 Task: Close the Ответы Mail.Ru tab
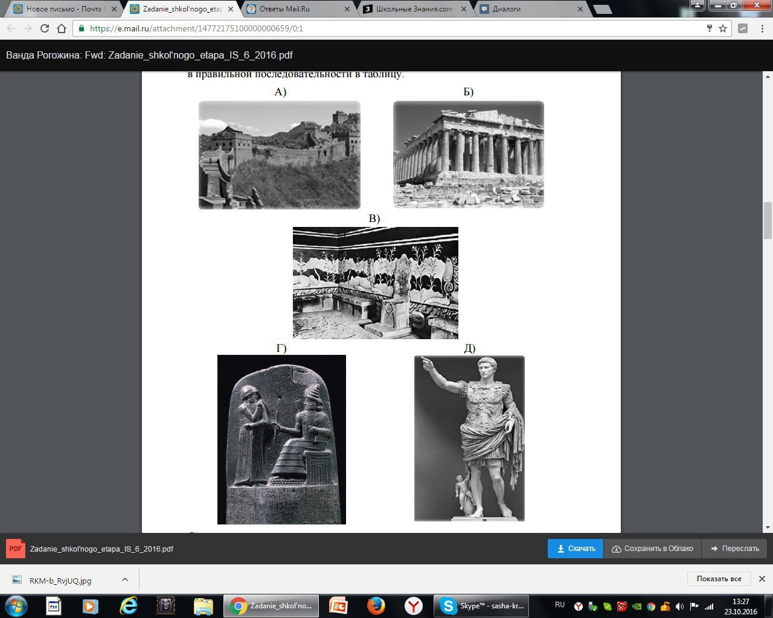[x=347, y=10]
